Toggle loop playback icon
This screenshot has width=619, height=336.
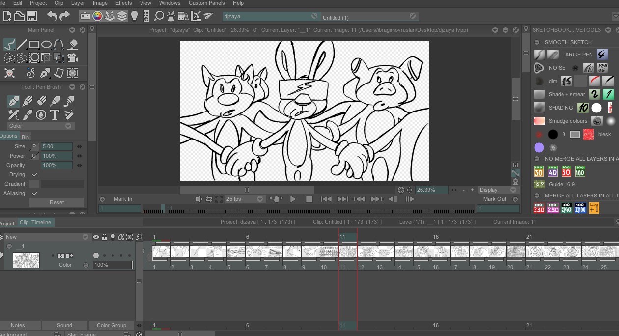tap(209, 199)
